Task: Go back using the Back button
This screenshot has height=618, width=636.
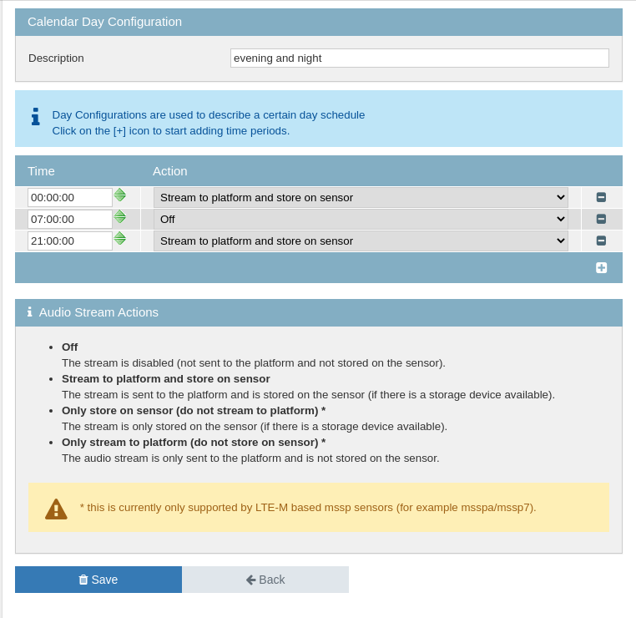Action: tap(265, 580)
